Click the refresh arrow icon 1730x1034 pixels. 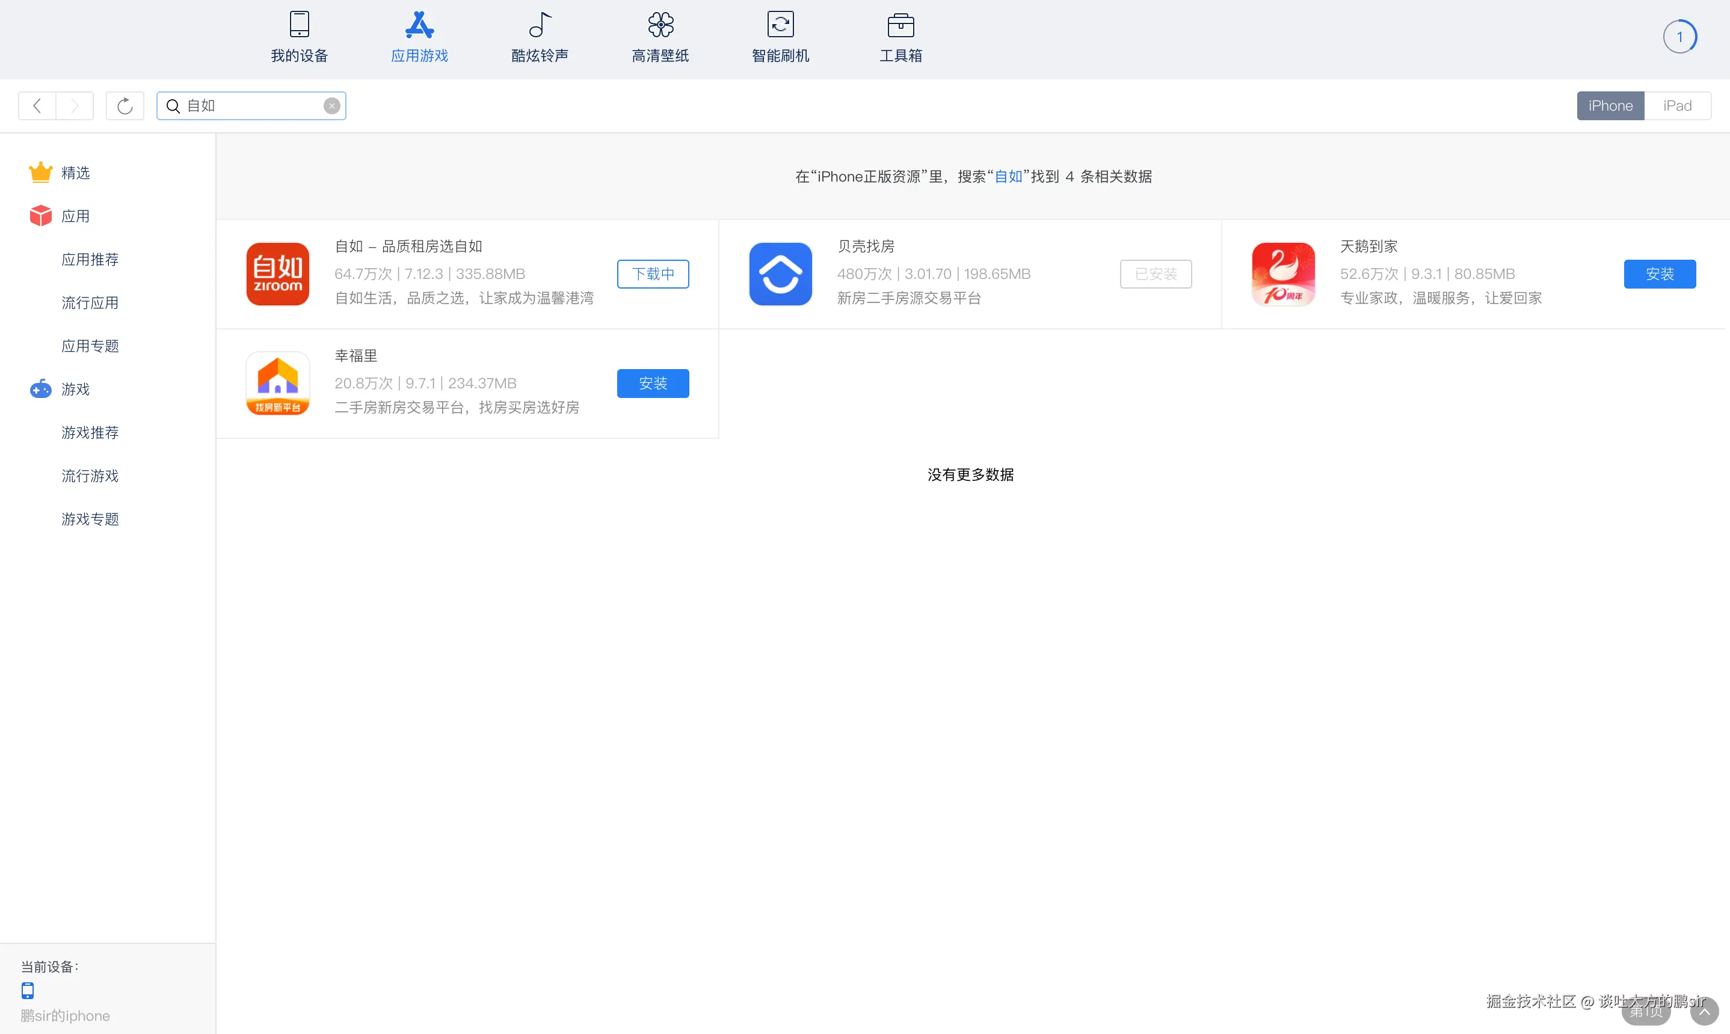click(x=125, y=106)
